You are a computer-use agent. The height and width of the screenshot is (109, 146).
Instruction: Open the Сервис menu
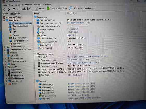pyautogui.click(x=38, y=4)
